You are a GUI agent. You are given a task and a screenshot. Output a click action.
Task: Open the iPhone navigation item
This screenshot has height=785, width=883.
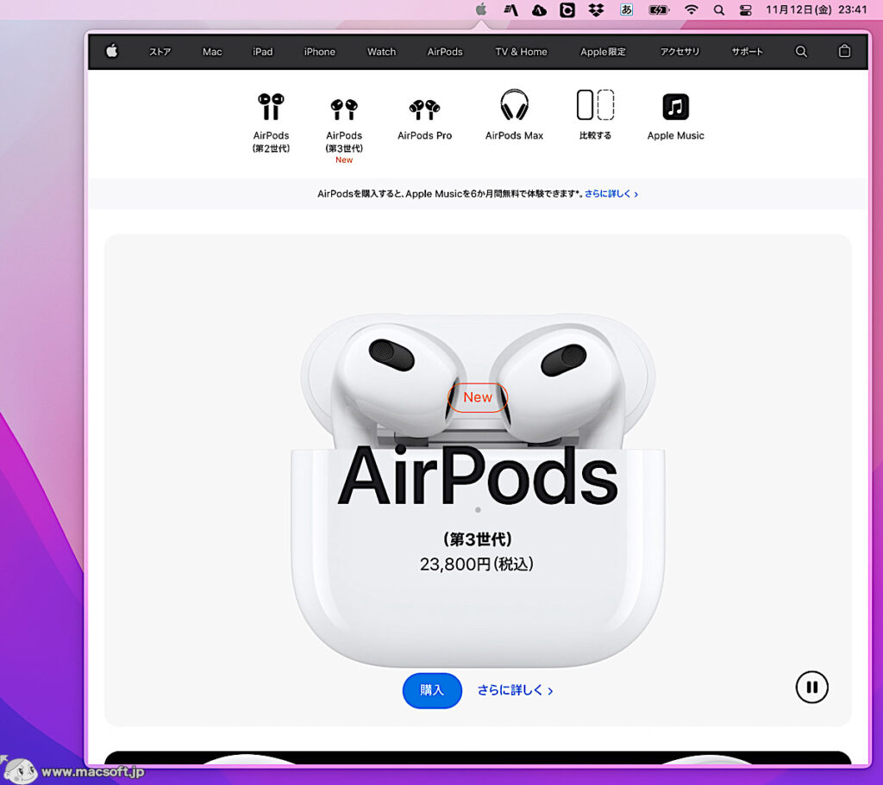(320, 52)
